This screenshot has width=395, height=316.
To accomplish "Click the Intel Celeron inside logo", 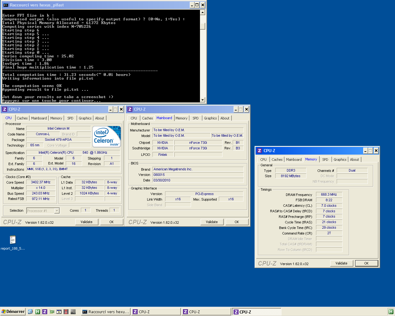I will (x=107, y=136).
